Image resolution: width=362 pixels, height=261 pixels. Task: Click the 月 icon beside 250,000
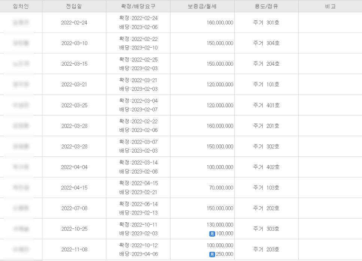pos(212,254)
